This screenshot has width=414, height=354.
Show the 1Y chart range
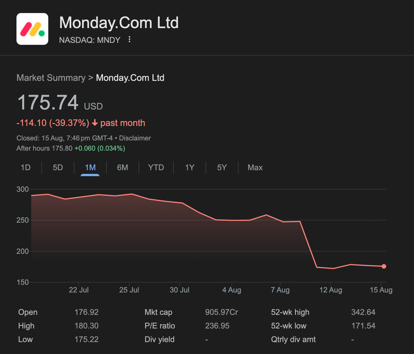click(190, 167)
